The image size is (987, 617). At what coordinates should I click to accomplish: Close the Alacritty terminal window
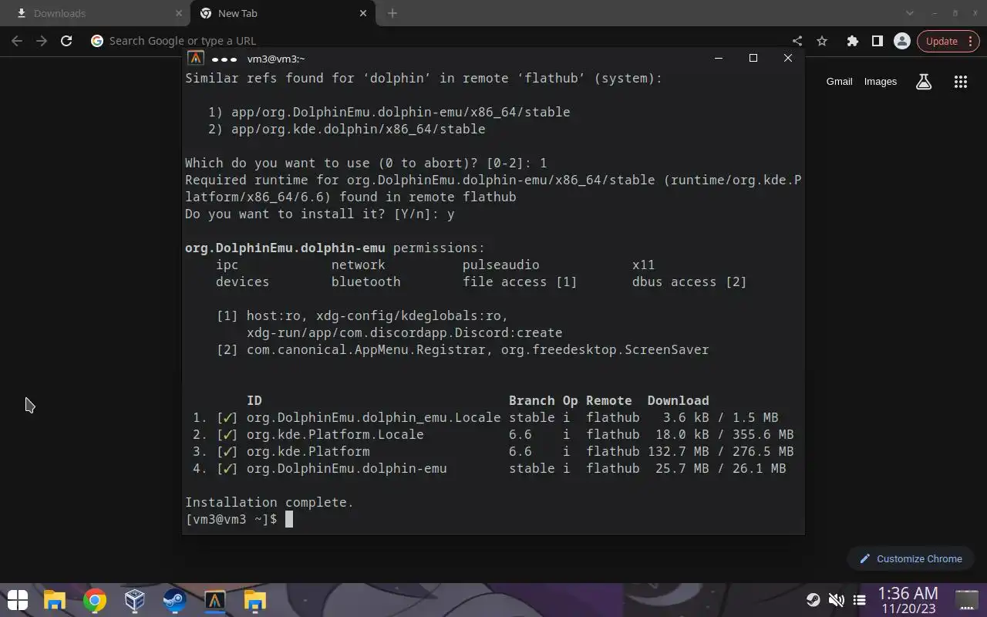(787, 59)
